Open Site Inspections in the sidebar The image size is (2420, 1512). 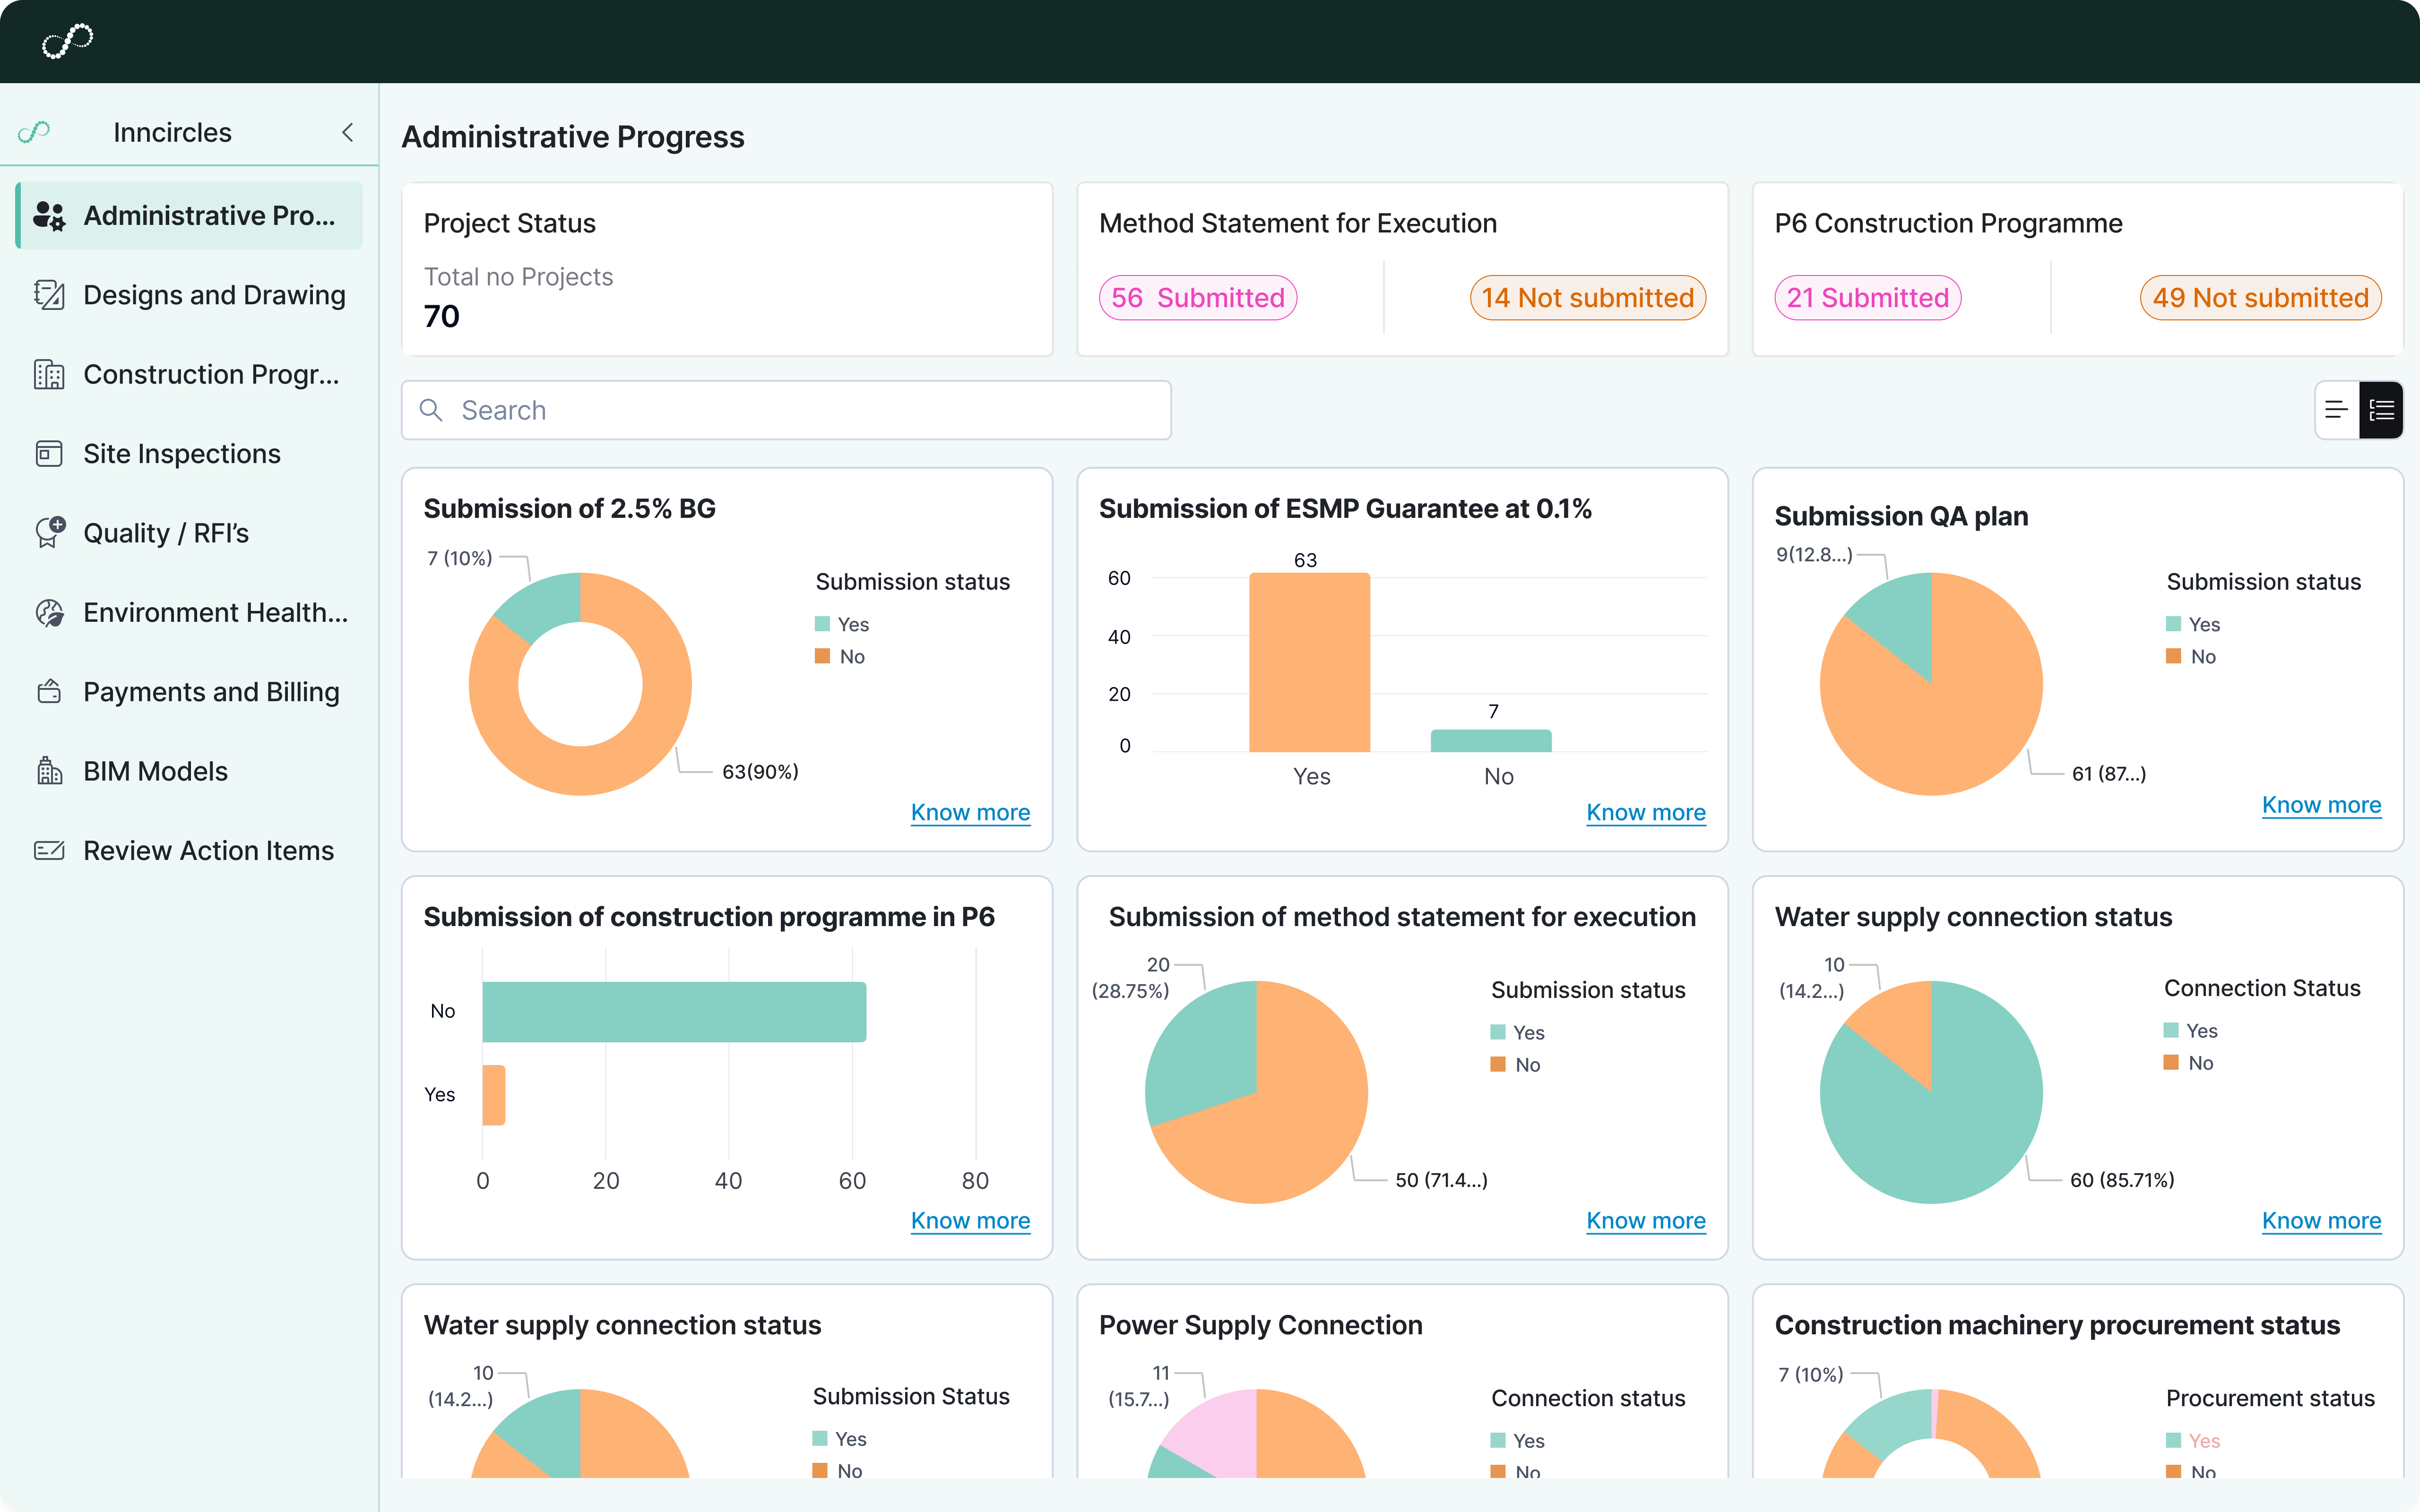pyautogui.click(x=181, y=453)
